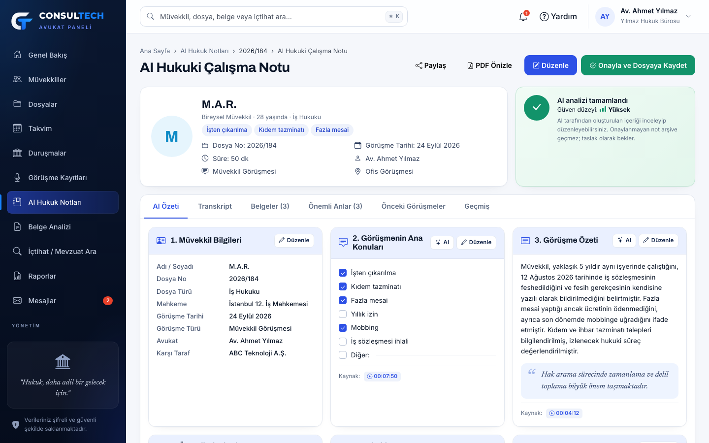Open Raporlar in the sidebar
This screenshot has height=443, width=709.
pyautogui.click(x=63, y=276)
